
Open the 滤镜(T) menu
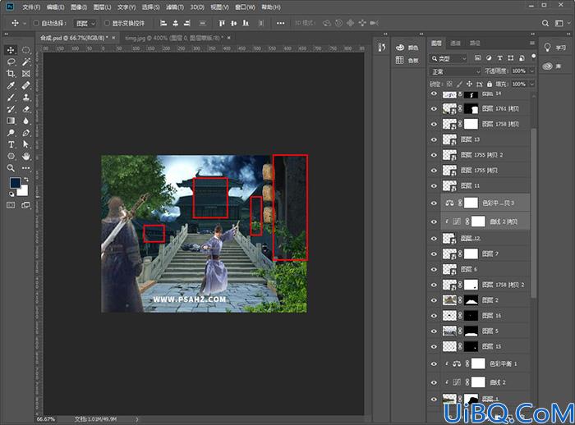point(175,7)
